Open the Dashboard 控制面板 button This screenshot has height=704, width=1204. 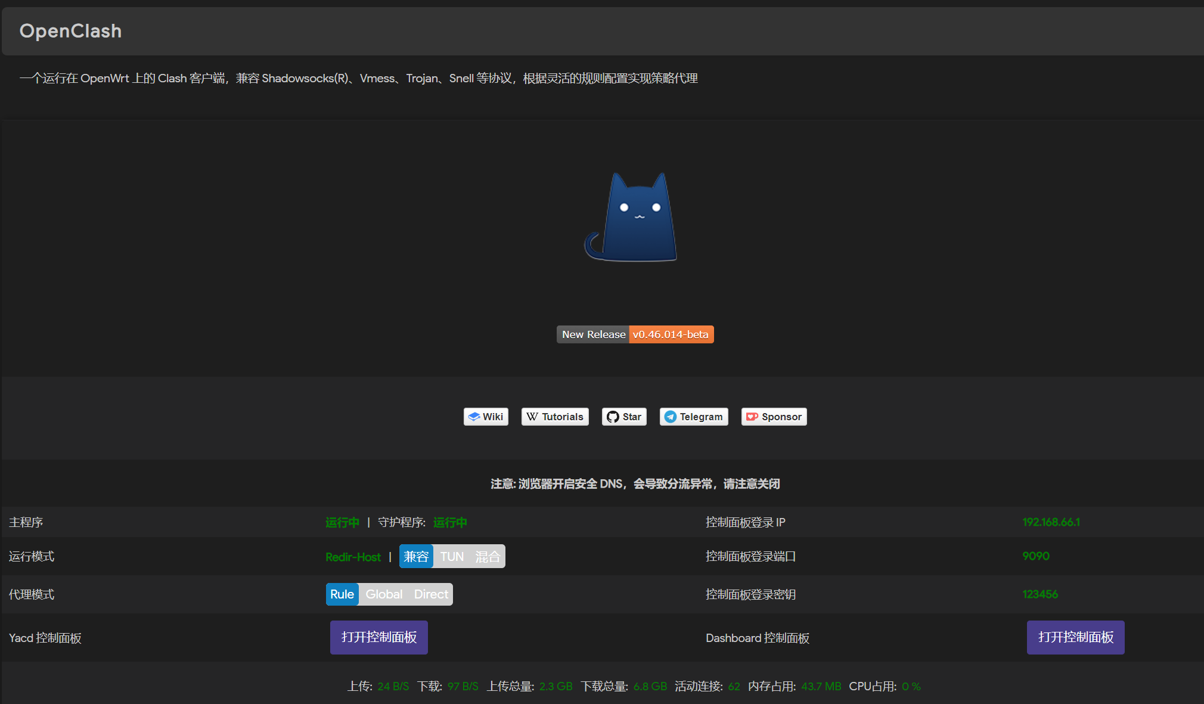point(1075,637)
